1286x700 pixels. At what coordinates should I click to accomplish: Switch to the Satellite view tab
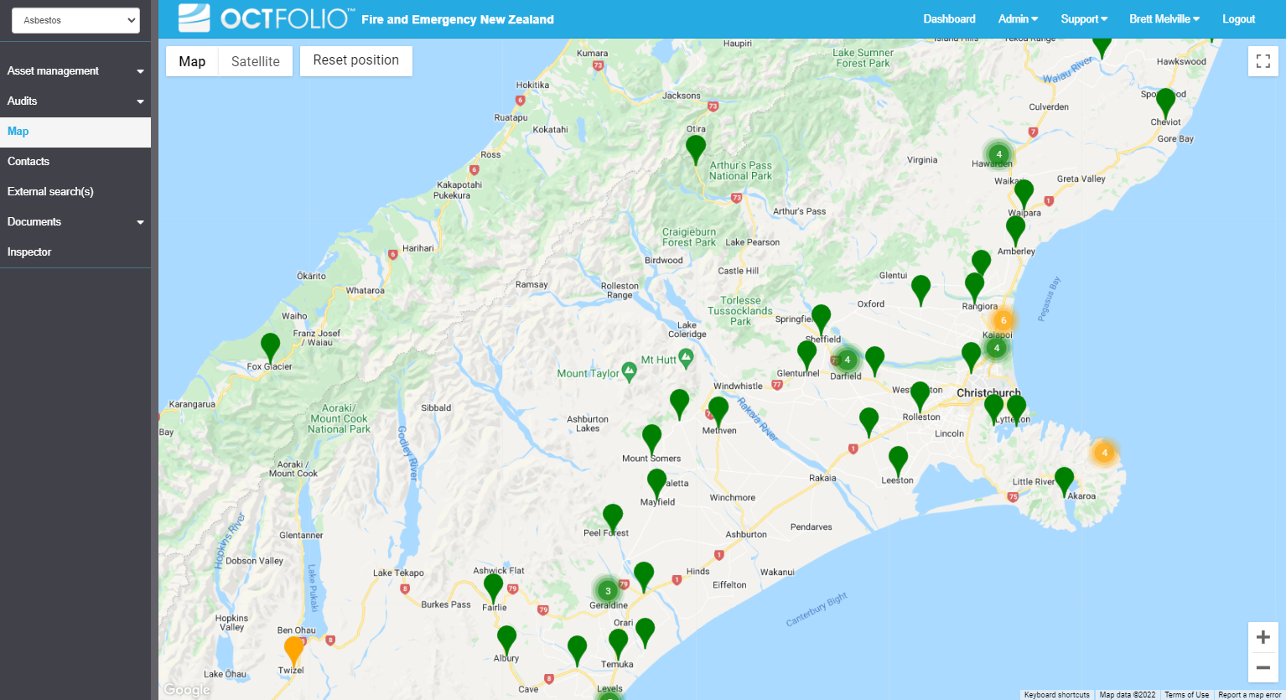click(256, 60)
